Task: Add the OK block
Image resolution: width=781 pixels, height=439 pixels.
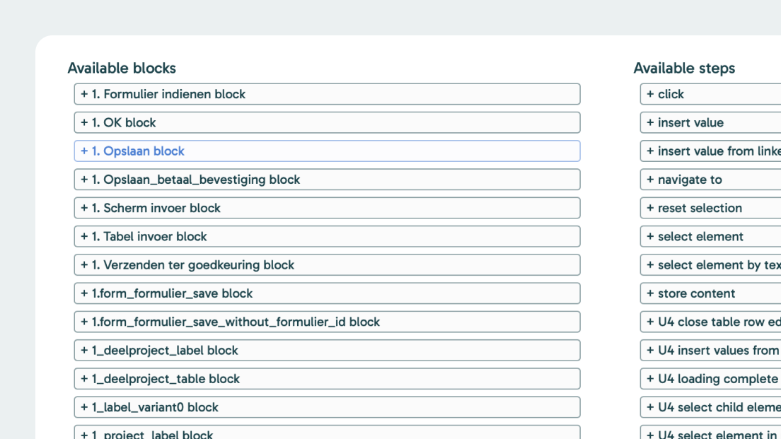Action: pos(327,122)
